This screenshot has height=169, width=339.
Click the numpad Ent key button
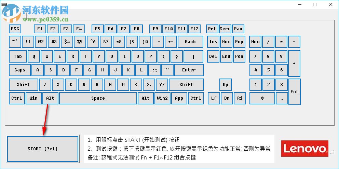[295, 92]
